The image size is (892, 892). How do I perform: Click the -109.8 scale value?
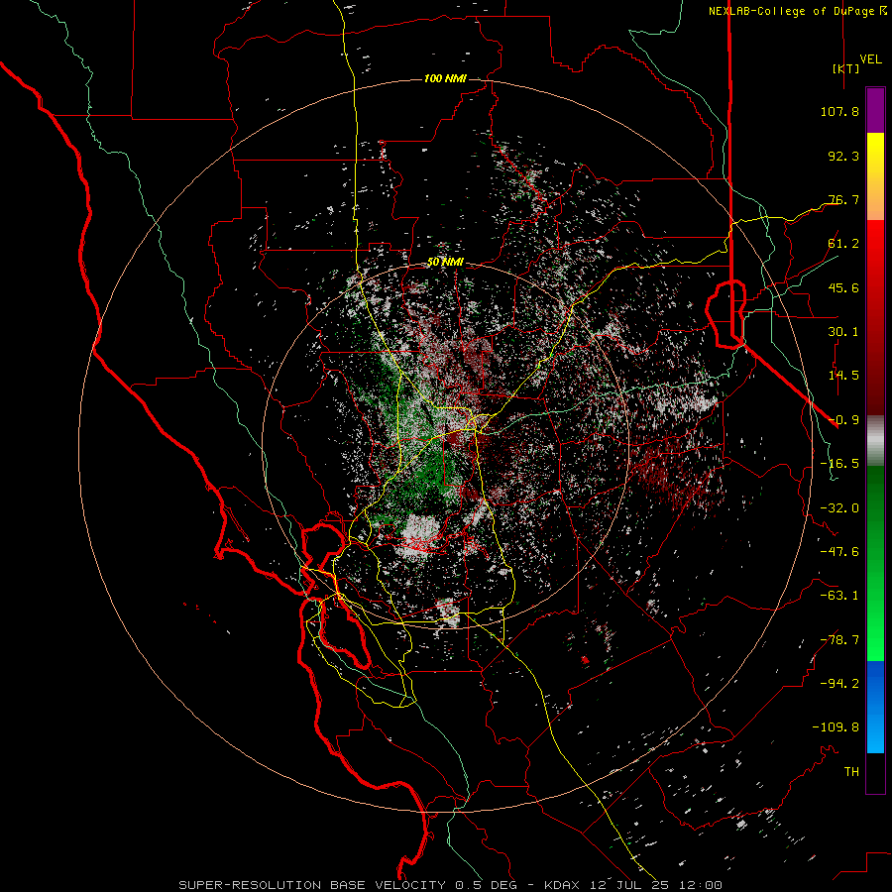836,727
